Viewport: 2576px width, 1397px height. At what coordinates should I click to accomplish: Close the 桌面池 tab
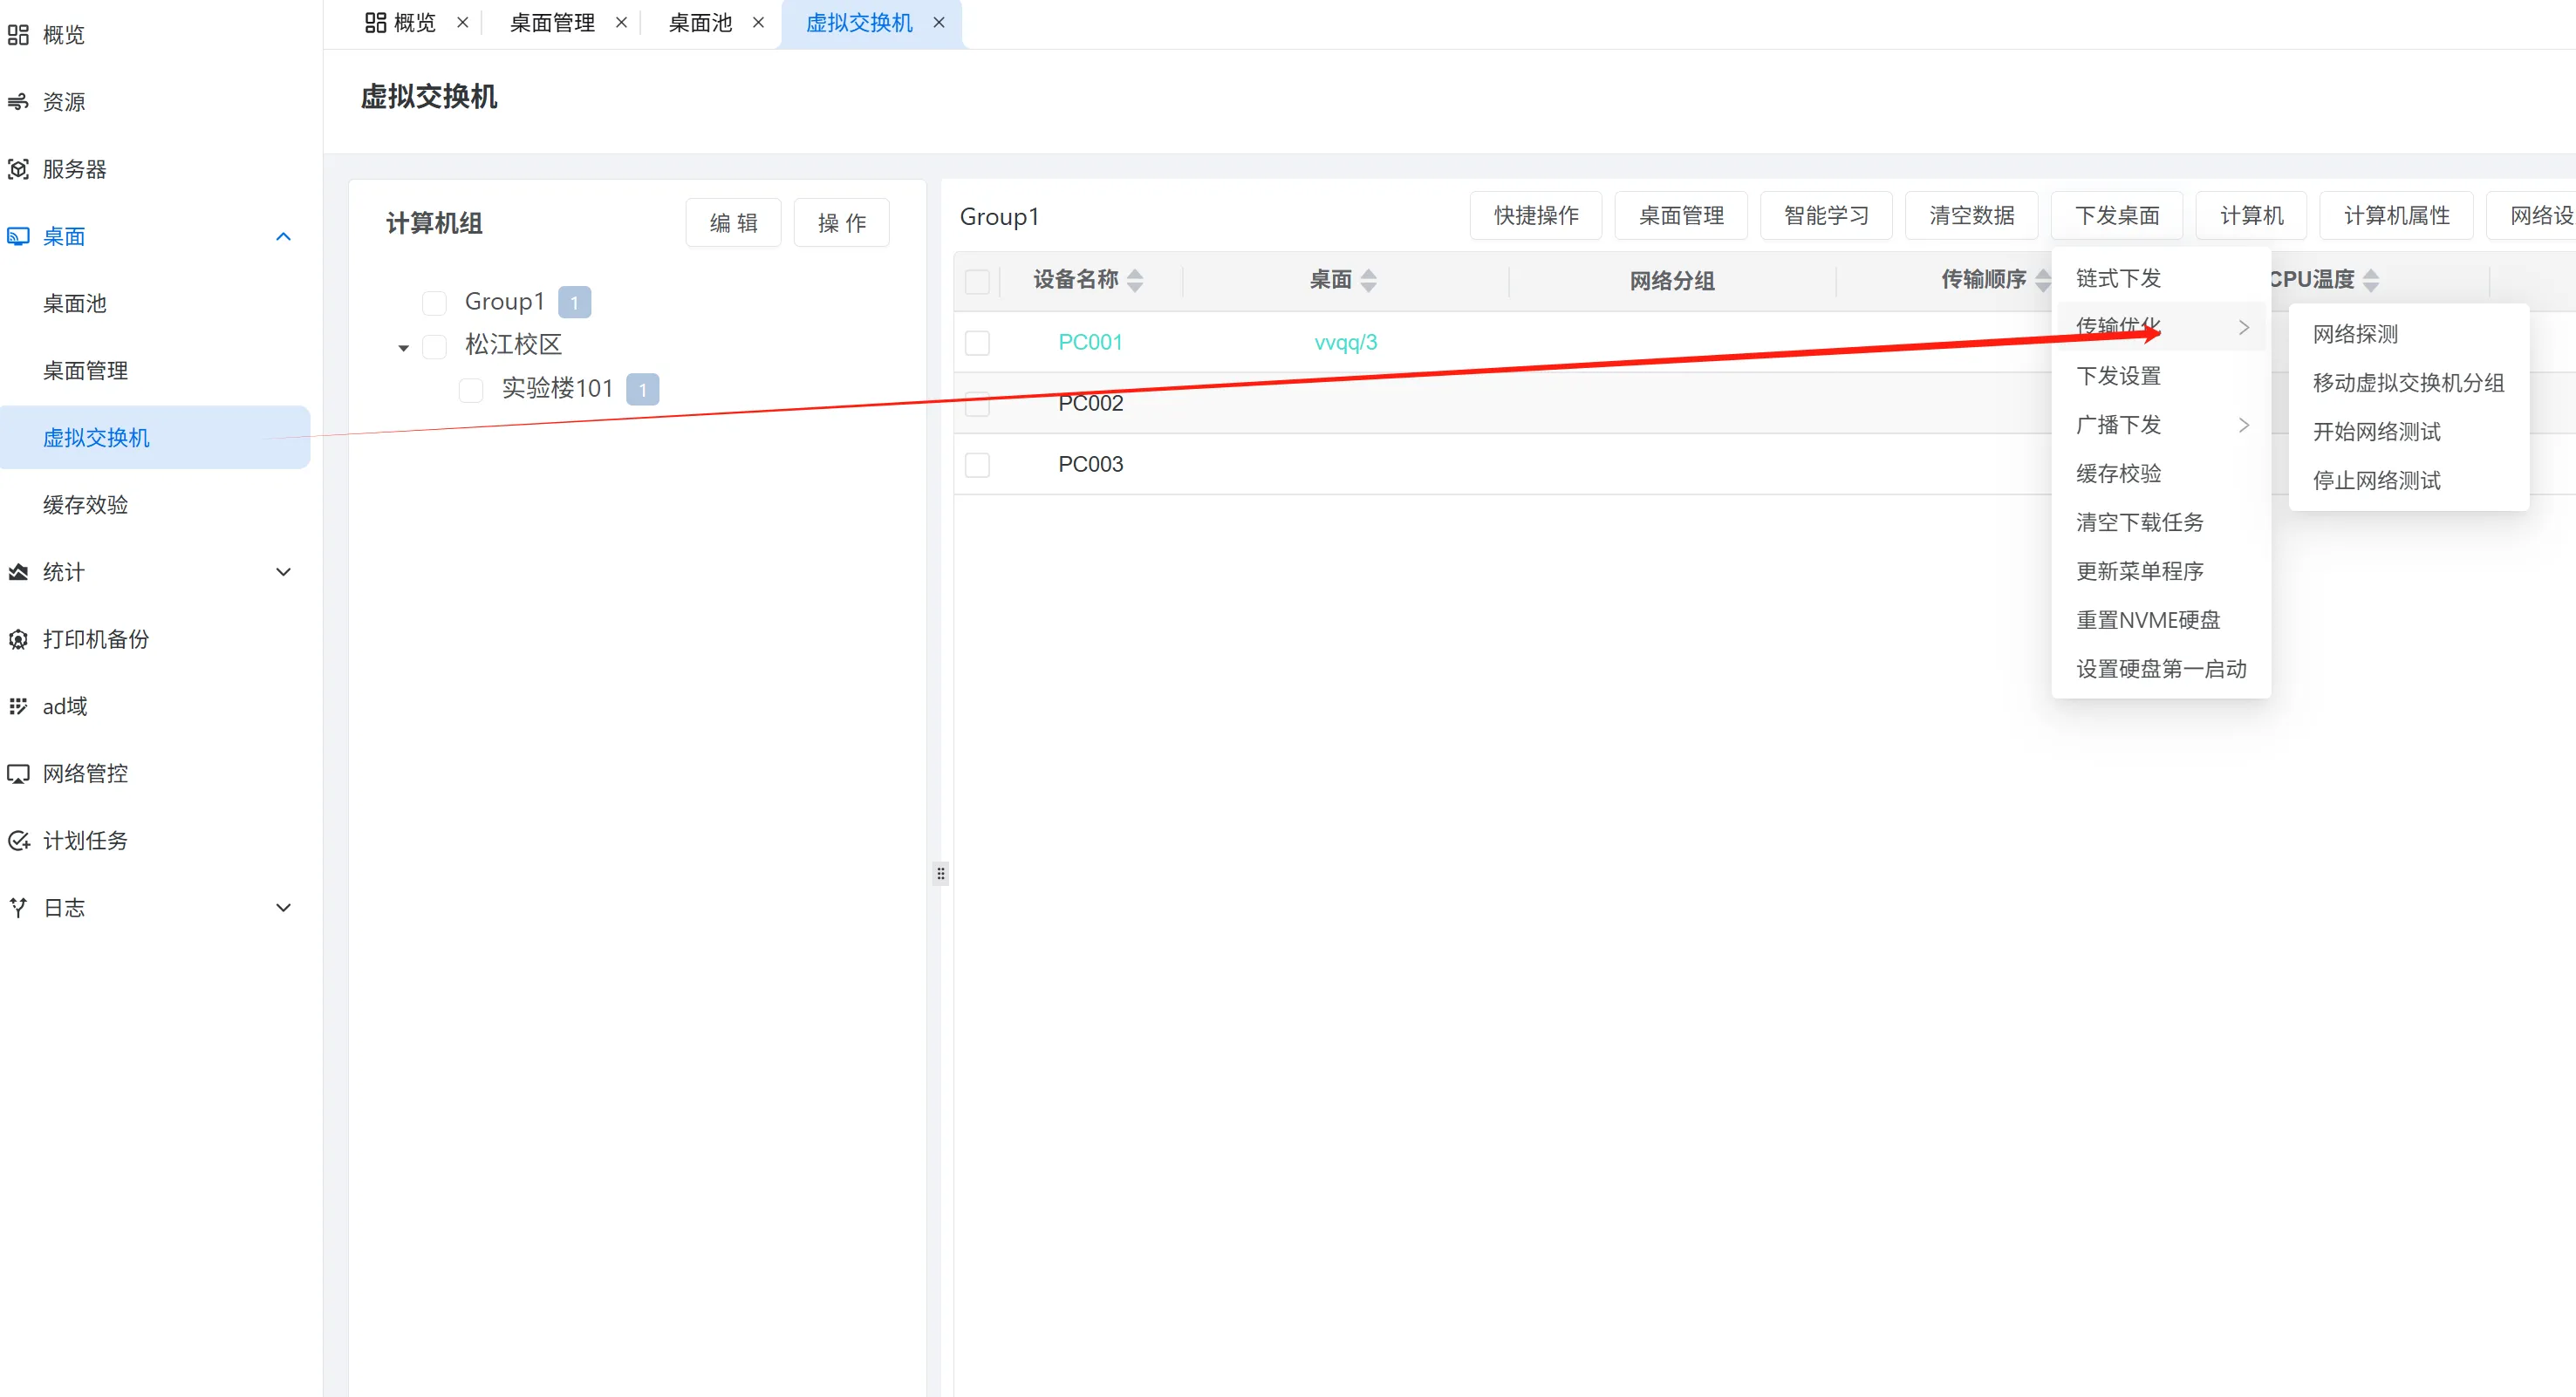coord(758,23)
